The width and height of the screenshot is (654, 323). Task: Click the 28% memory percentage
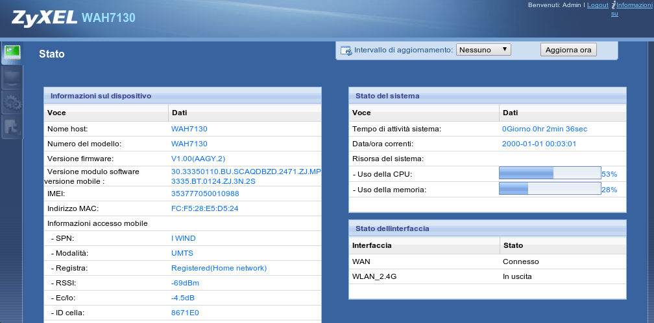(609, 190)
